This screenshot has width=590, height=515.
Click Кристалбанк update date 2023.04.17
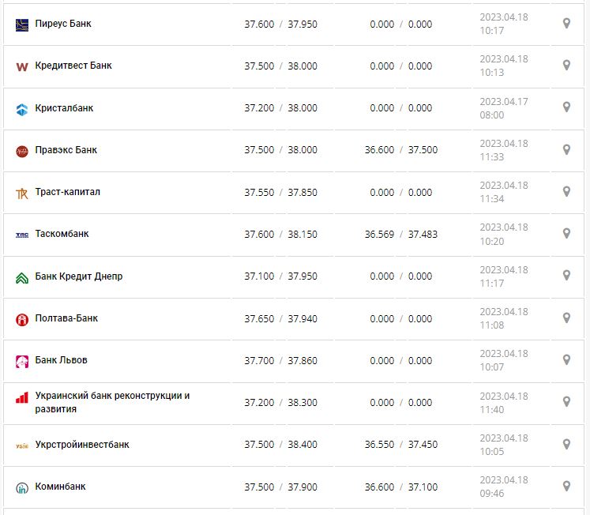coord(504,101)
